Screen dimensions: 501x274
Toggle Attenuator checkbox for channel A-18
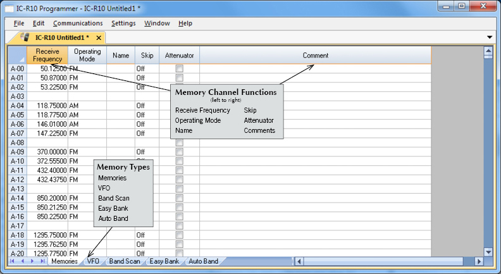pos(180,235)
